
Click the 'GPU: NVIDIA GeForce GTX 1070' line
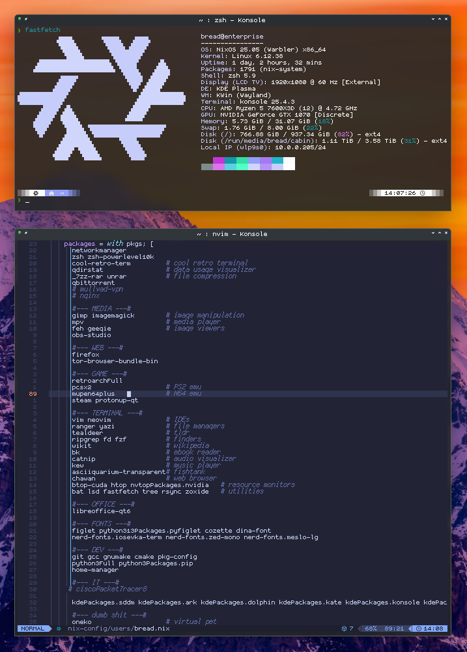pos(277,115)
